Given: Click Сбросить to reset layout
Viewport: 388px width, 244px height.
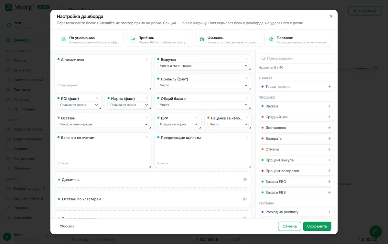Looking at the screenshot, I should click(x=67, y=226).
